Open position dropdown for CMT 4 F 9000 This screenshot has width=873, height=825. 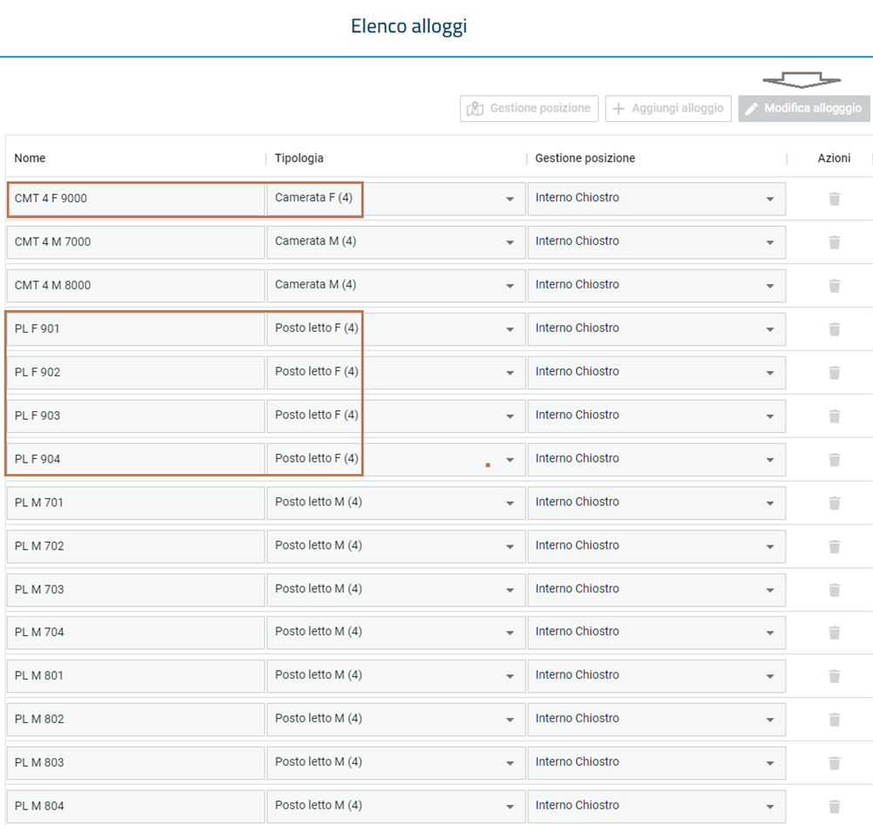[x=656, y=199]
